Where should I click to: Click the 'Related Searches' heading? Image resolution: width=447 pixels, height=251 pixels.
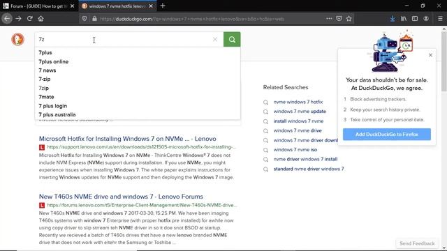point(286,87)
